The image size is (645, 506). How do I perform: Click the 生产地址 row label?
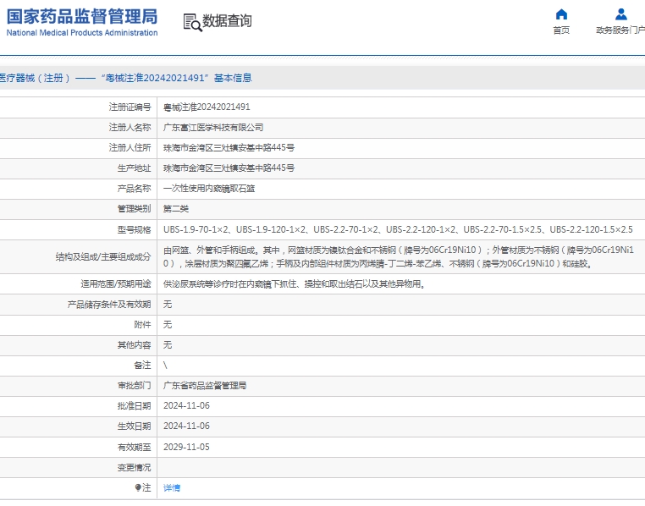134,168
